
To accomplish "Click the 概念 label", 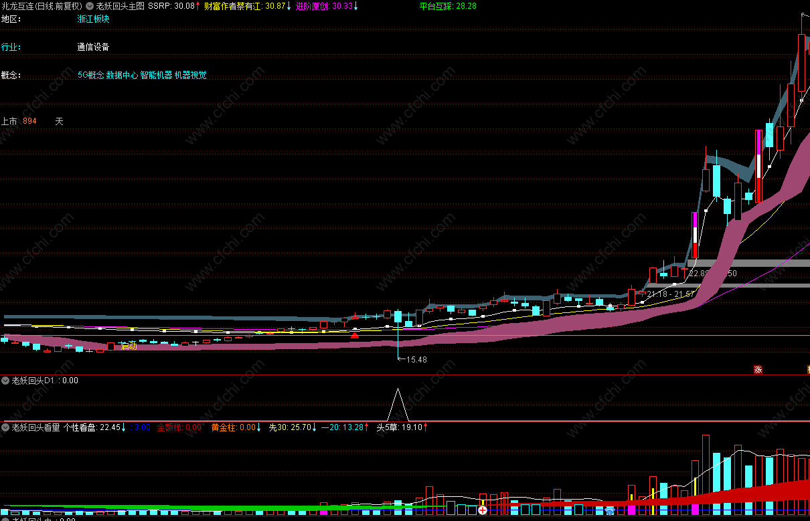I will point(11,75).
